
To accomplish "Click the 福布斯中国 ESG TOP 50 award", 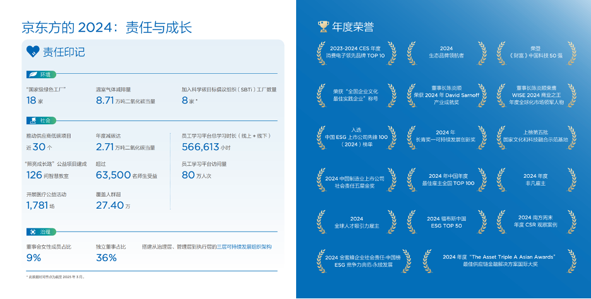I will (446, 222).
